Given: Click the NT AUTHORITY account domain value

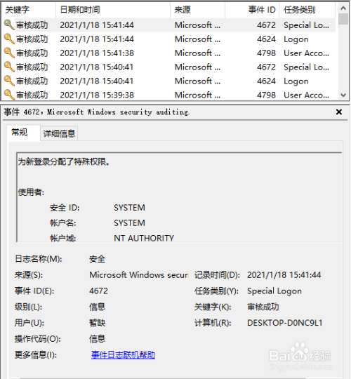Looking at the screenshot, I should [x=144, y=239].
